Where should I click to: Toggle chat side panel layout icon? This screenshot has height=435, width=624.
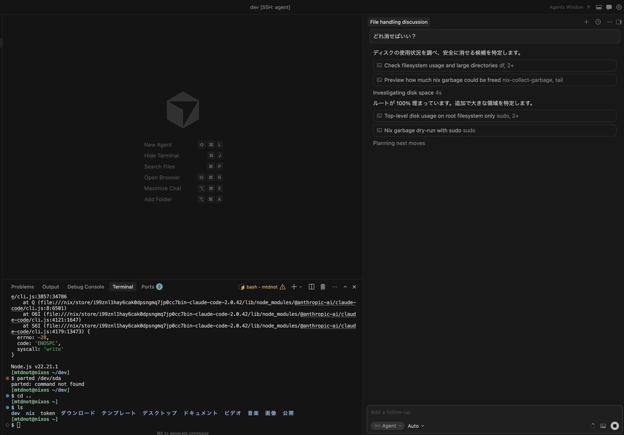(x=619, y=22)
